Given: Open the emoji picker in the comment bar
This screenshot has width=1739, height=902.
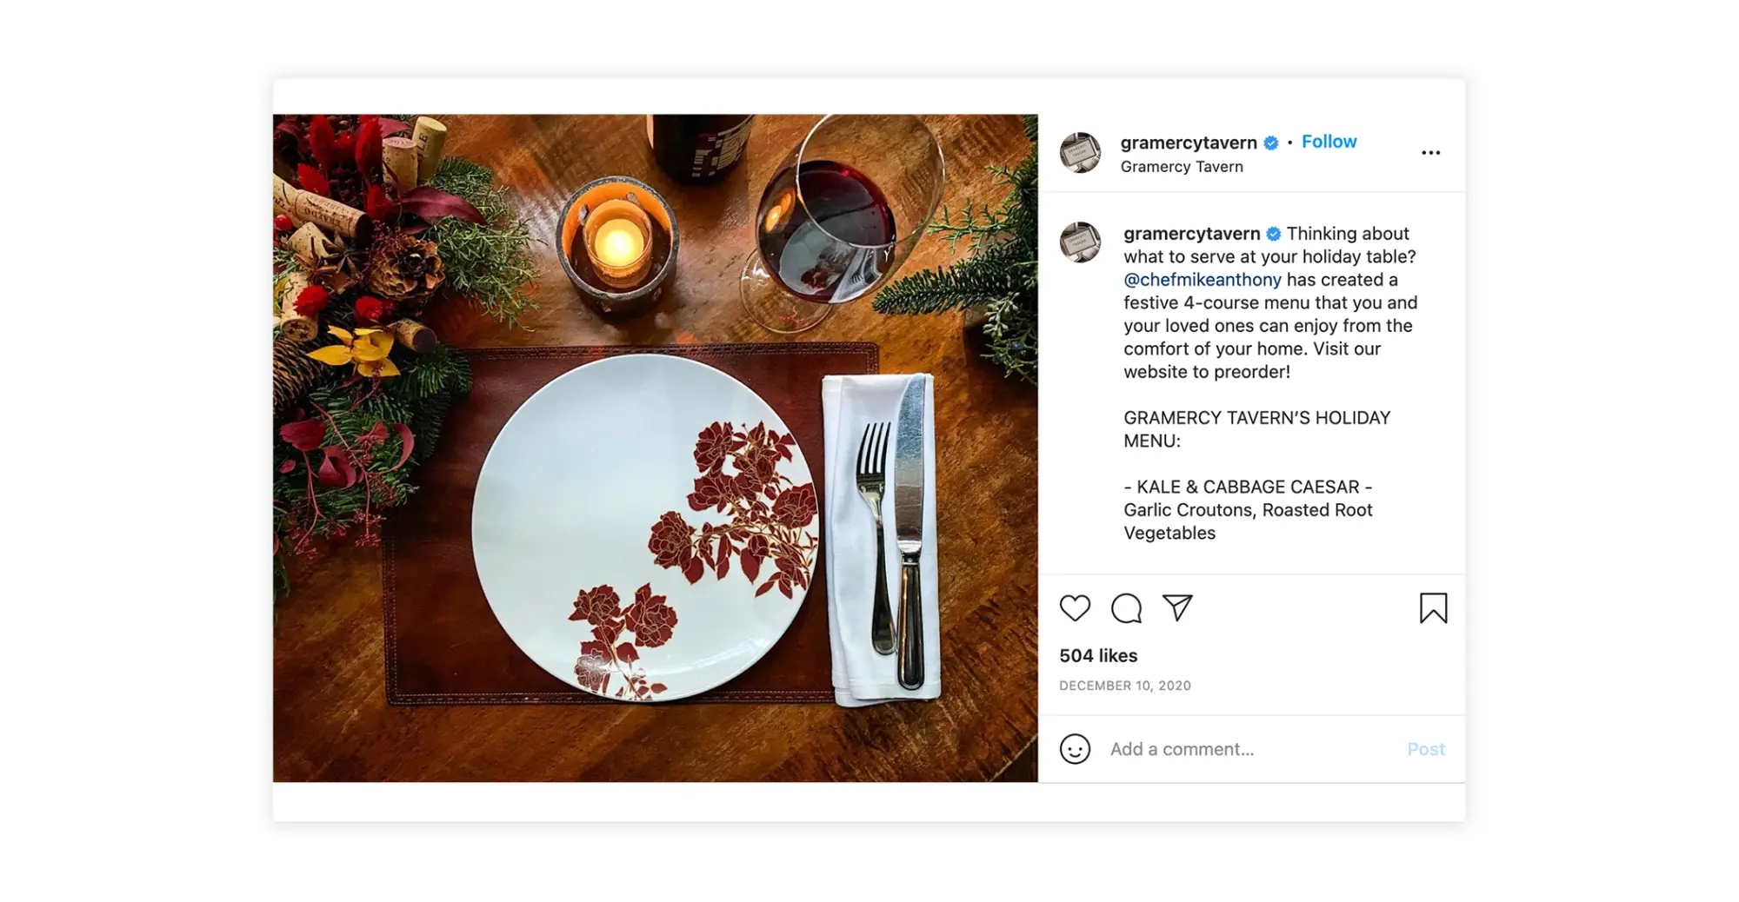Looking at the screenshot, I should coord(1076,748).
